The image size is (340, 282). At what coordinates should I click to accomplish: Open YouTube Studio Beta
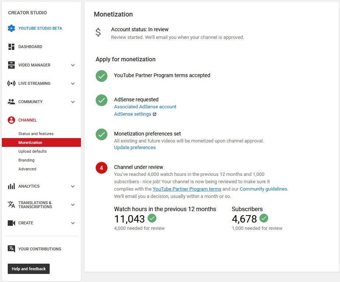click(40, 28)
